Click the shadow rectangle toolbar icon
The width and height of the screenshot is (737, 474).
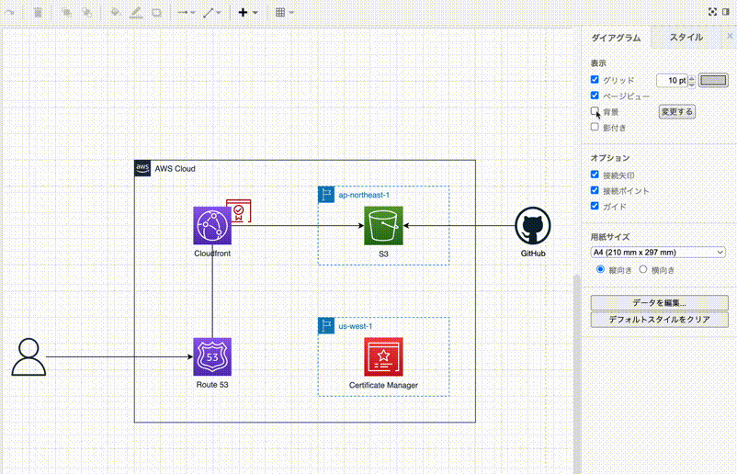[156, 13]
